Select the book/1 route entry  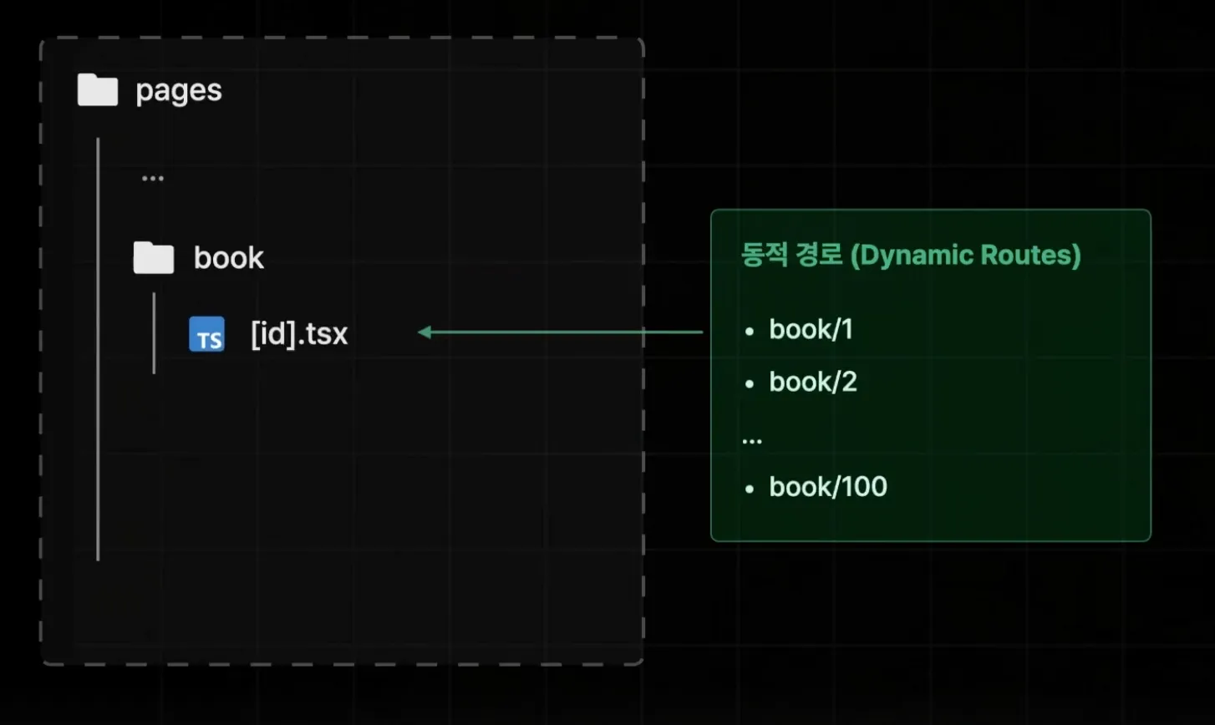point(811,330)
